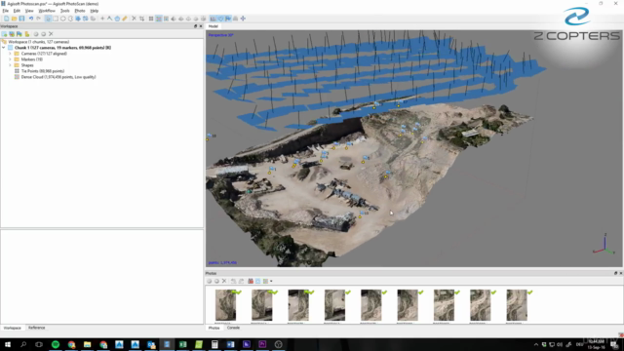Open the File menu

(x=5, y=11)
